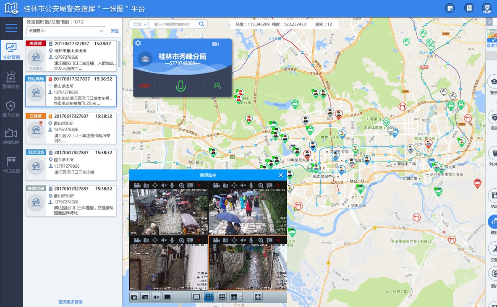This screenshot has width=497, height=307.
Task: Open group members icon in call popup
Action: click(217, 86)
